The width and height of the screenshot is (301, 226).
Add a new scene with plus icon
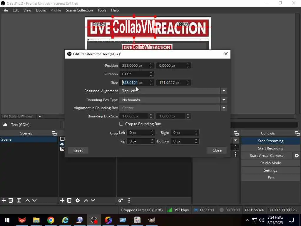[4, 200]
